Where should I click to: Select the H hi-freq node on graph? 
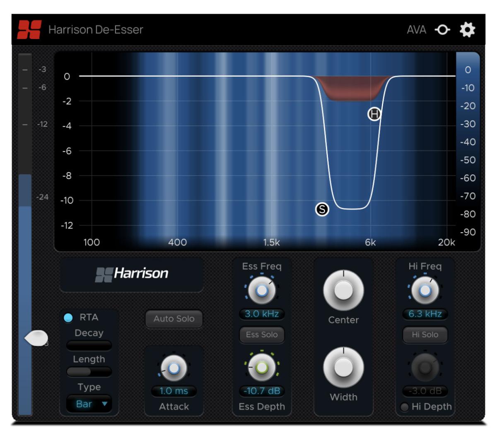[374, 114]
